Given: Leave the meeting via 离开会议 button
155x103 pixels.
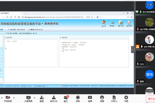Looking at the screenshot, I should click(x=150, y=99).
